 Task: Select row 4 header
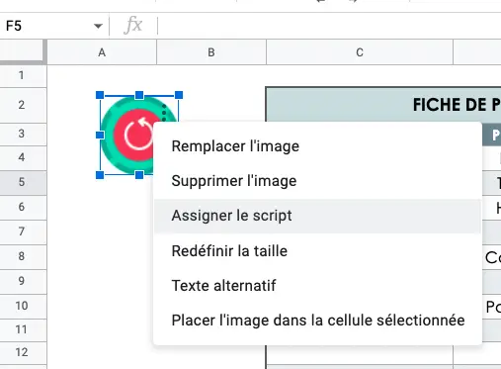click(23, 157)
